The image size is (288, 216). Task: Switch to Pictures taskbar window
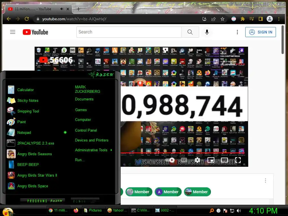93,210
